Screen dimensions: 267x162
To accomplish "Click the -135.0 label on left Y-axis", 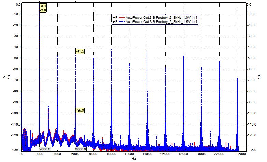I will 16,150.
